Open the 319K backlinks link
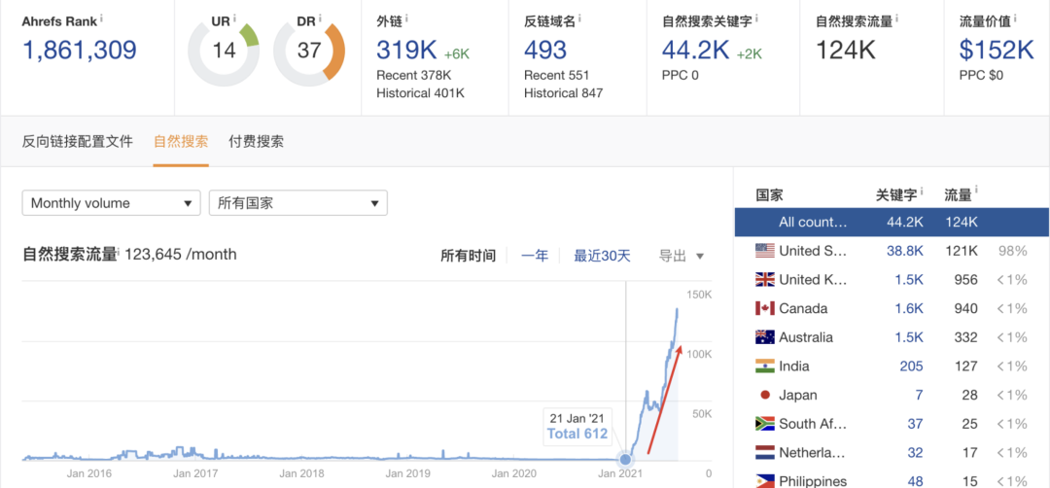This screenshot has width=1050, height=488. (x=406, y=51)
